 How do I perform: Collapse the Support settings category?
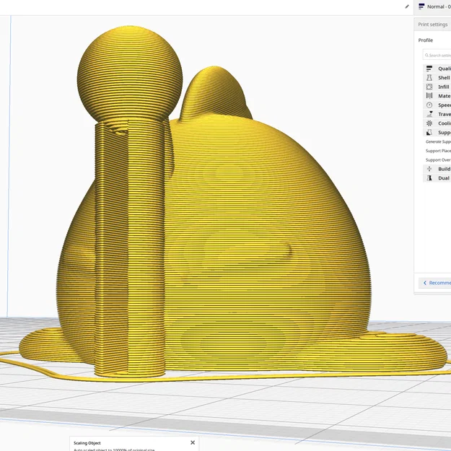click(437, 132)
